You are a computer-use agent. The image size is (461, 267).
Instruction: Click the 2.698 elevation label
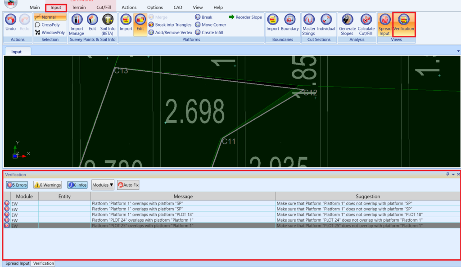pyautogui.click(x=195, y=111)
